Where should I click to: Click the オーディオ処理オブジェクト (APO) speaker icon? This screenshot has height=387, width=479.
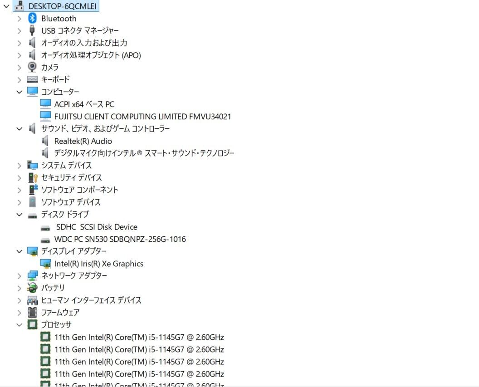[32, 55]
